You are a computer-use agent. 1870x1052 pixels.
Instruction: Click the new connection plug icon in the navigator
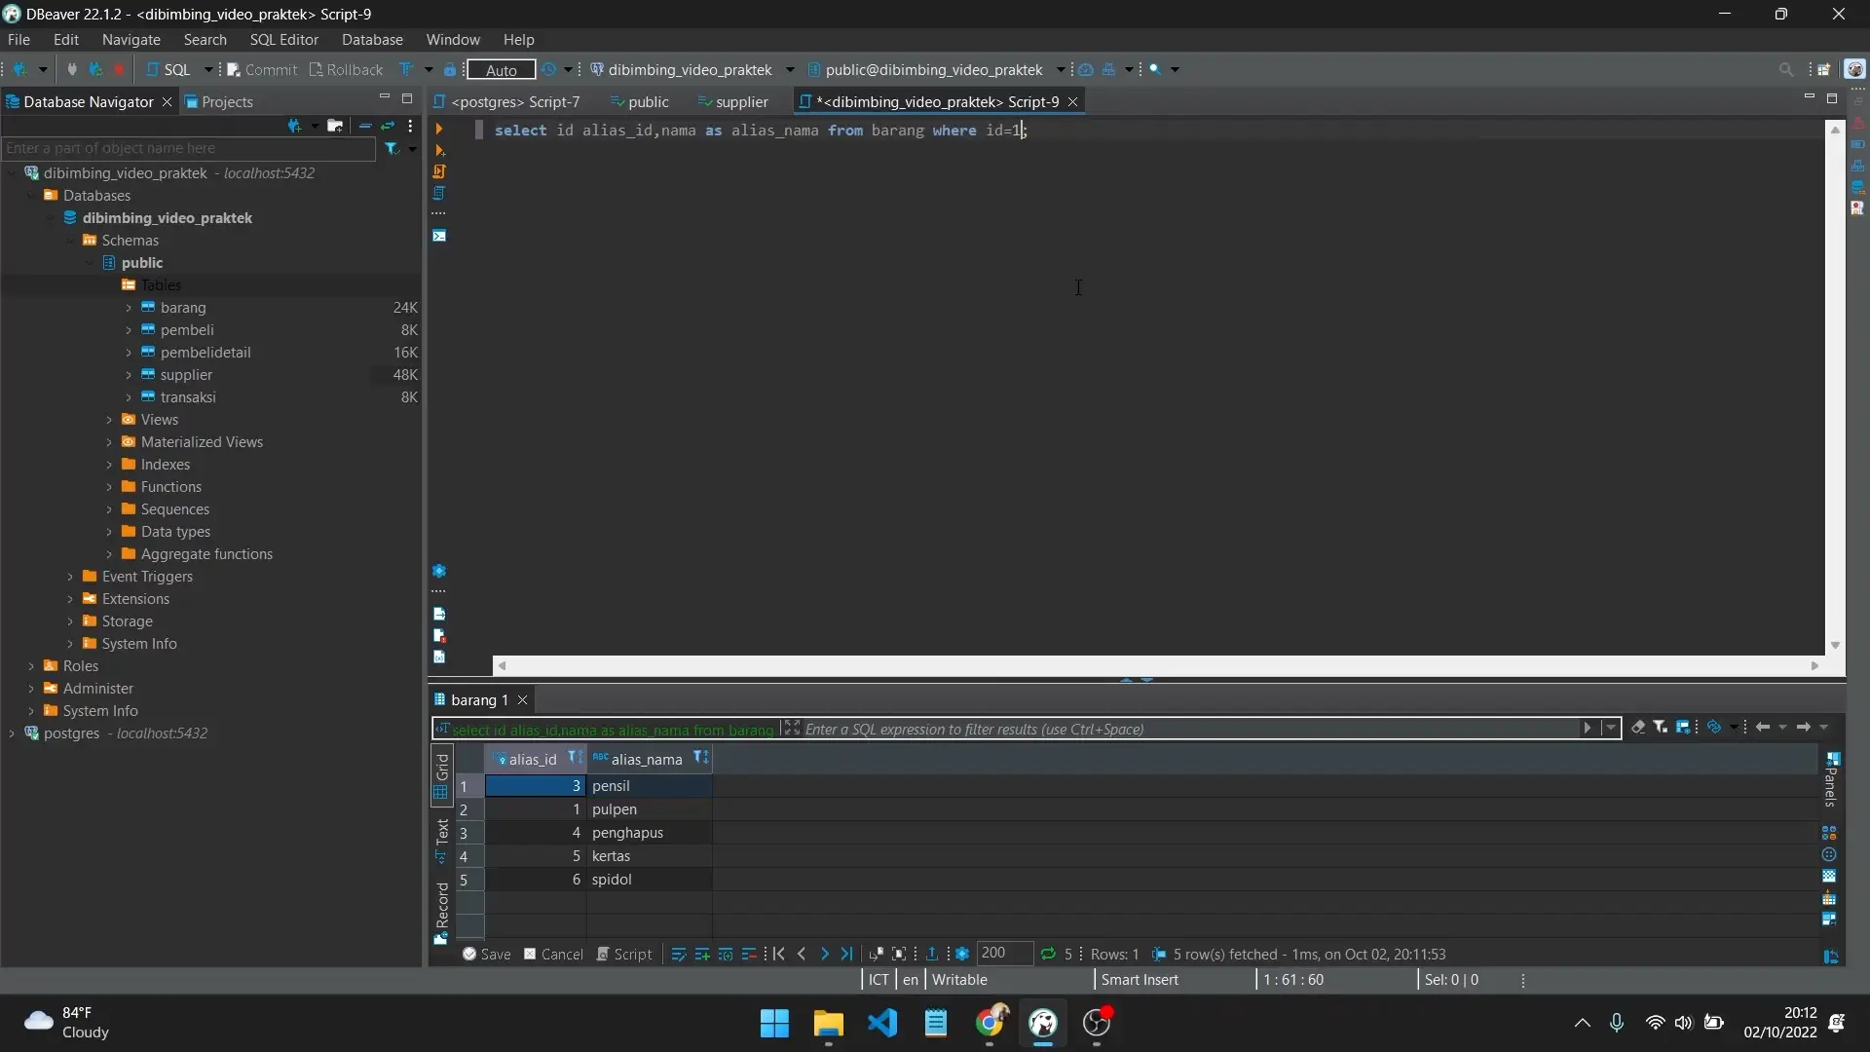[294, 126]
